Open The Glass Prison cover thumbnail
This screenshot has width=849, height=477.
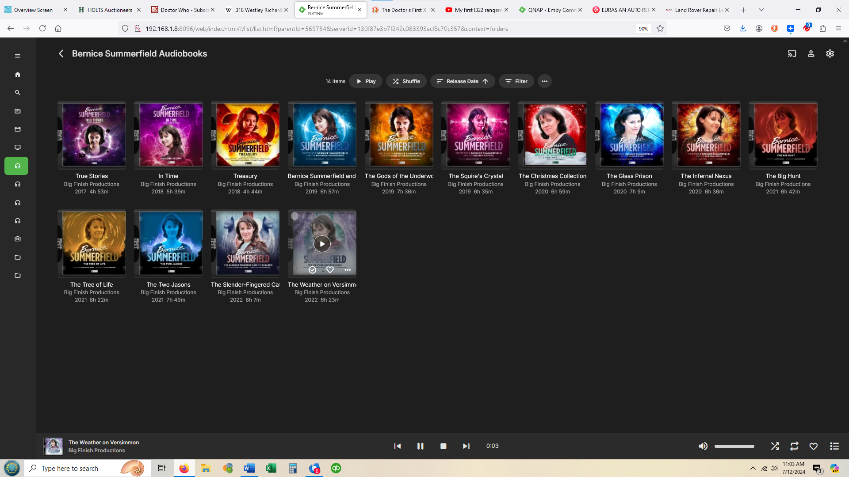point(629,135)
